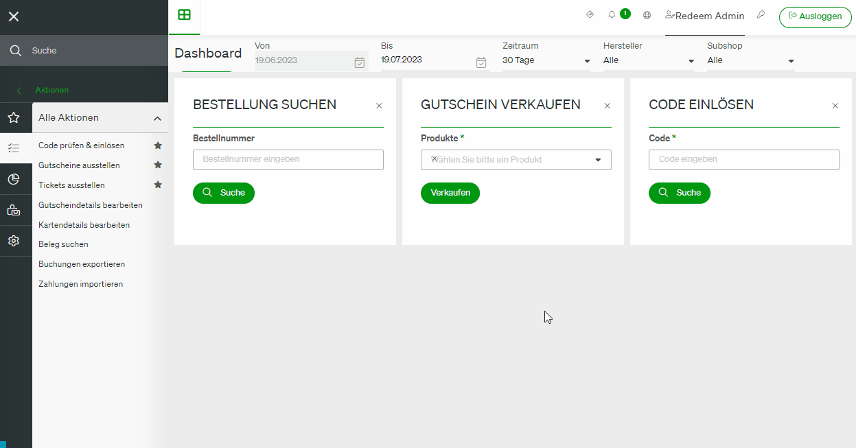Open the Redeem Admin user profile
The image size is (856, 448).
pyautogui.click(x=705, y=16)
